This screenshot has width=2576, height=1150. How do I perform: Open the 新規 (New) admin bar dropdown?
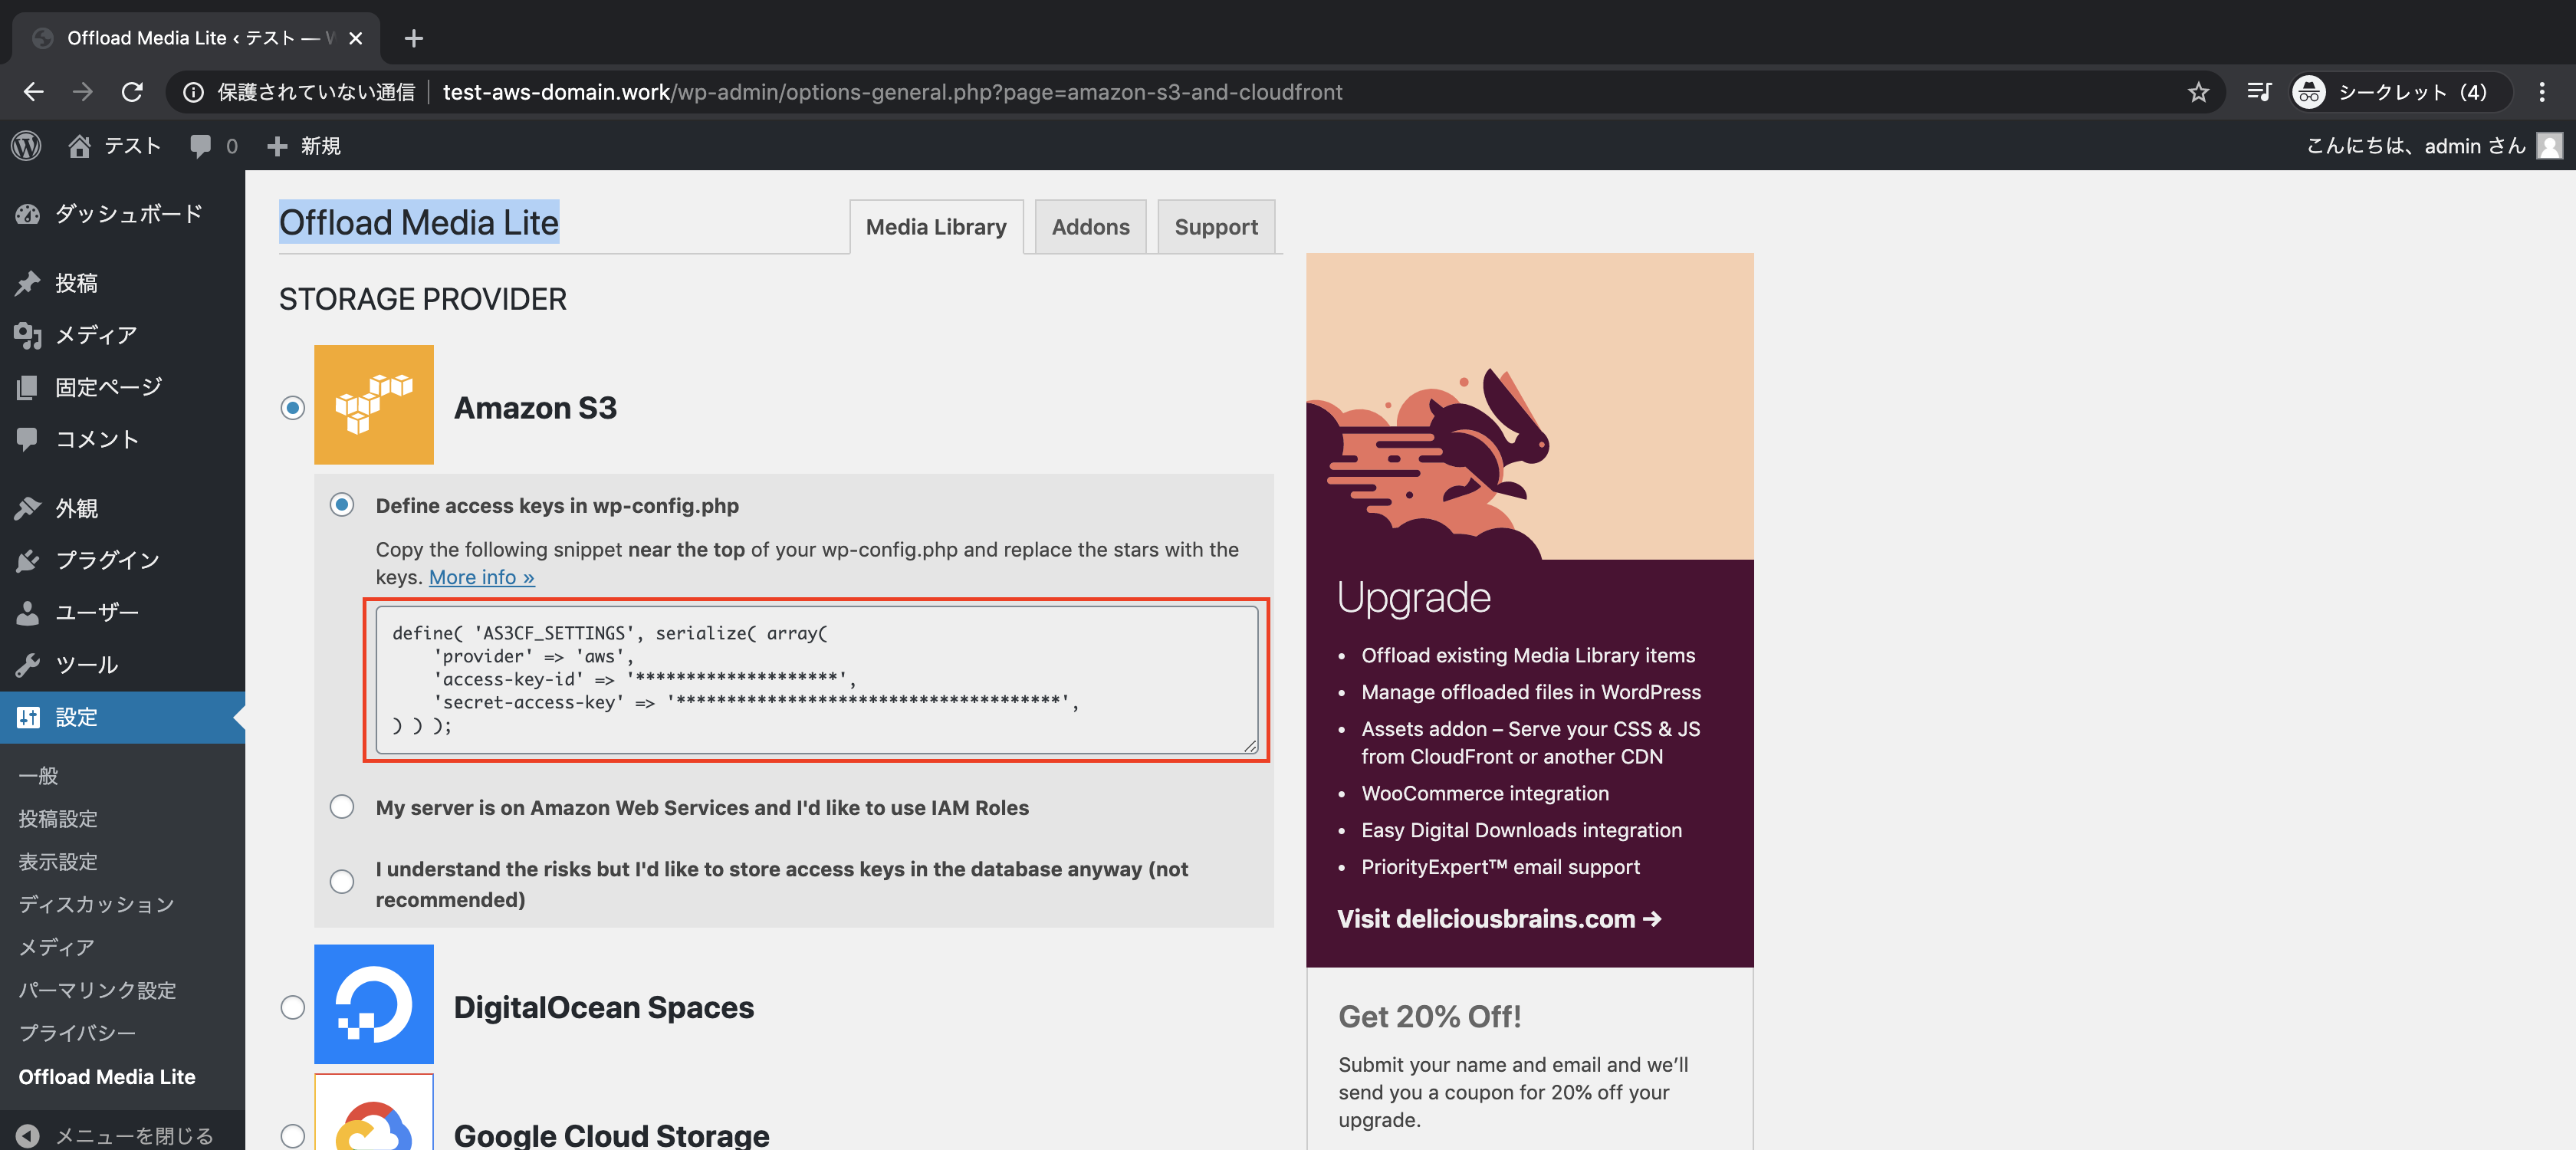[x=305, y=146]
